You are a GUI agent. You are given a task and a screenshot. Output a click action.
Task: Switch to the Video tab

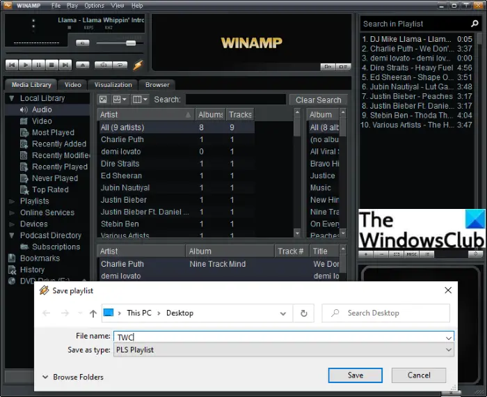72,84
